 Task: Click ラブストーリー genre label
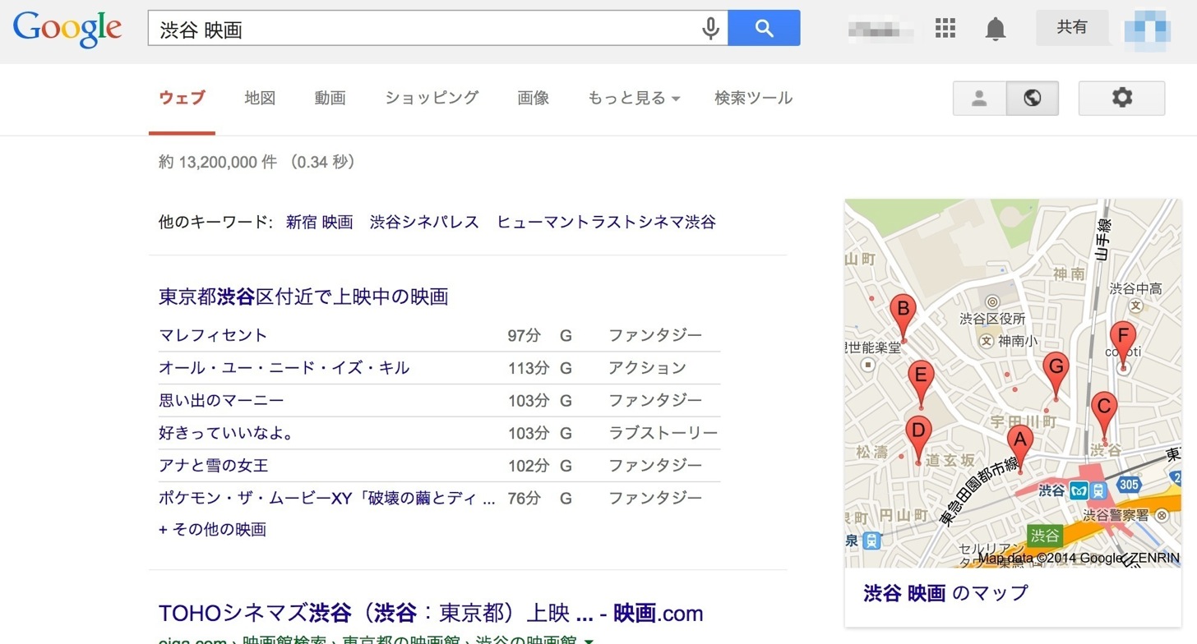pyautogui.click(x=663, y=433)
